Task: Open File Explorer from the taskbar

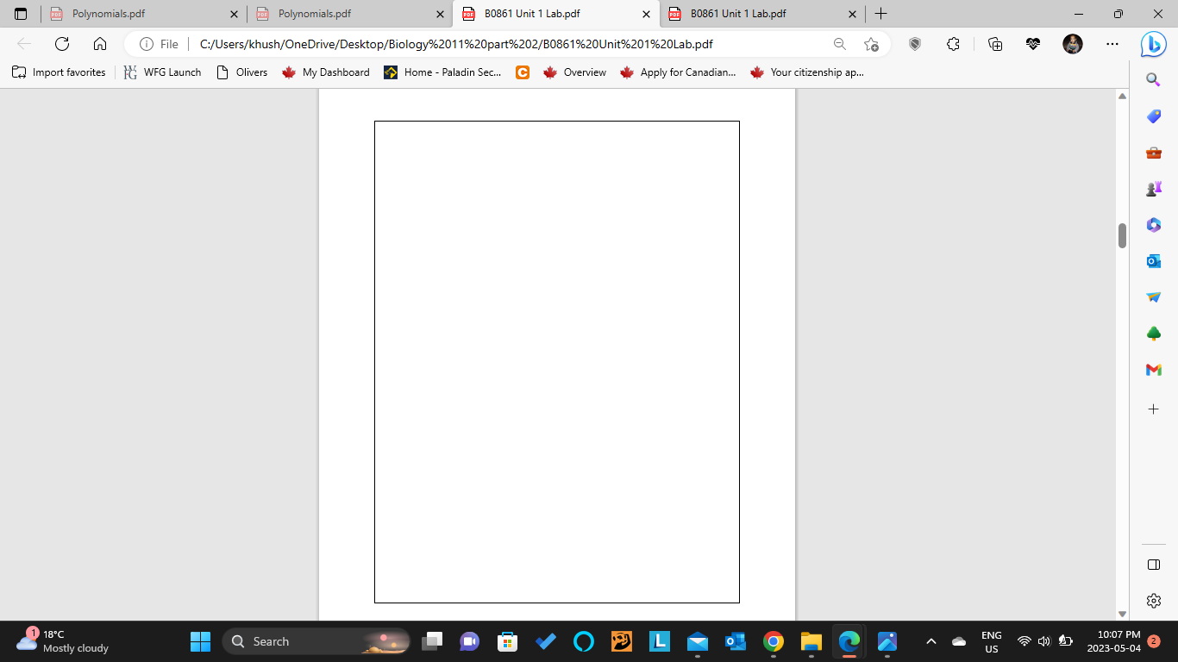Action: point(811,641)
